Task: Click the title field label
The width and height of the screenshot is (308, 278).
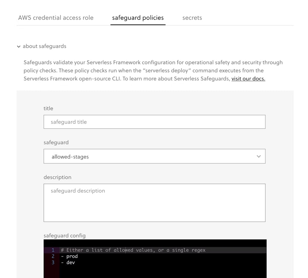Action: (x=48, y=108)
